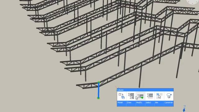Switch to the Select tab
Viewport: 199px width, 112px height.
point(148,102)
